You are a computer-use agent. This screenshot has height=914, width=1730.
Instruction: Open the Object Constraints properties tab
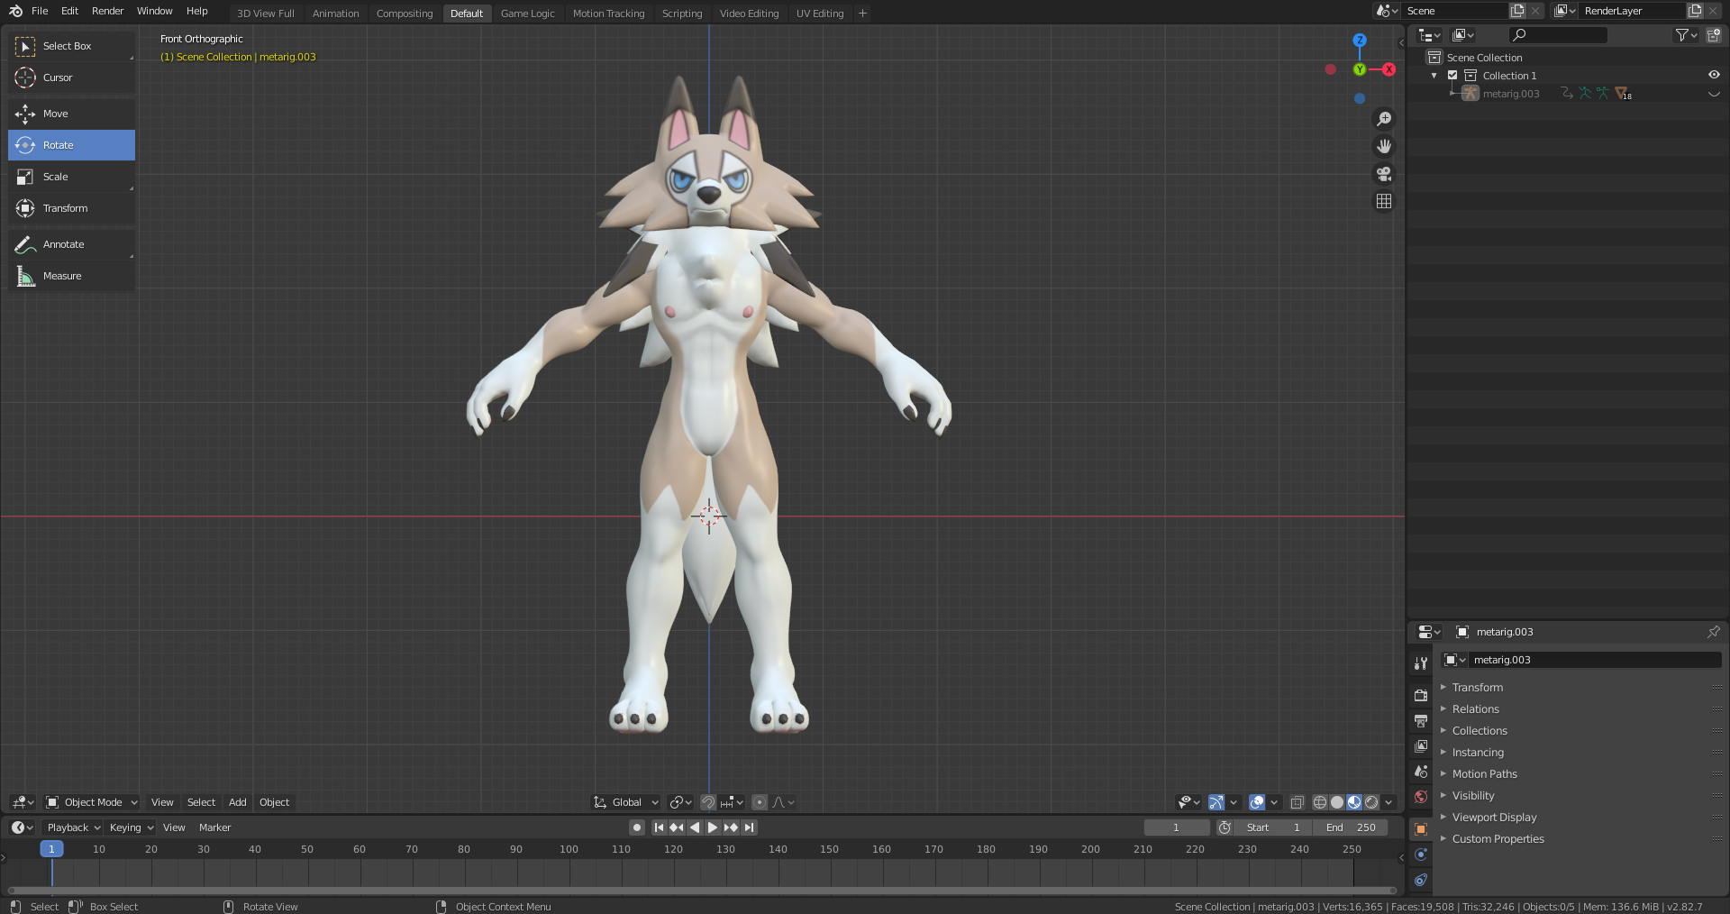pos(1421,880)
